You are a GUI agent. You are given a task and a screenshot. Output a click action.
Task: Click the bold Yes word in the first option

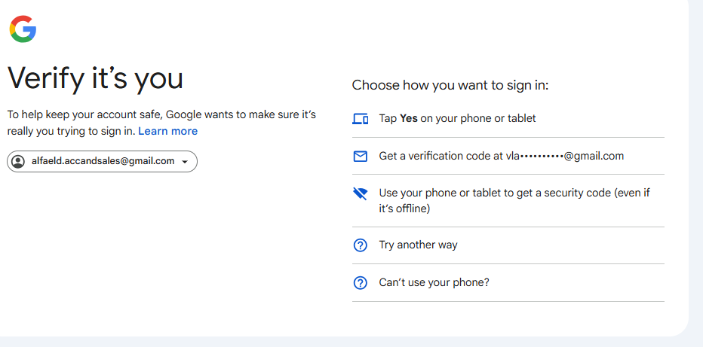[408, 118]
